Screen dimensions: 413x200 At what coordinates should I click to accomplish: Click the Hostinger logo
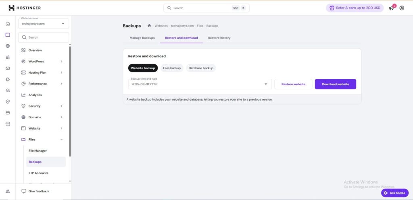tap(25, 8)
